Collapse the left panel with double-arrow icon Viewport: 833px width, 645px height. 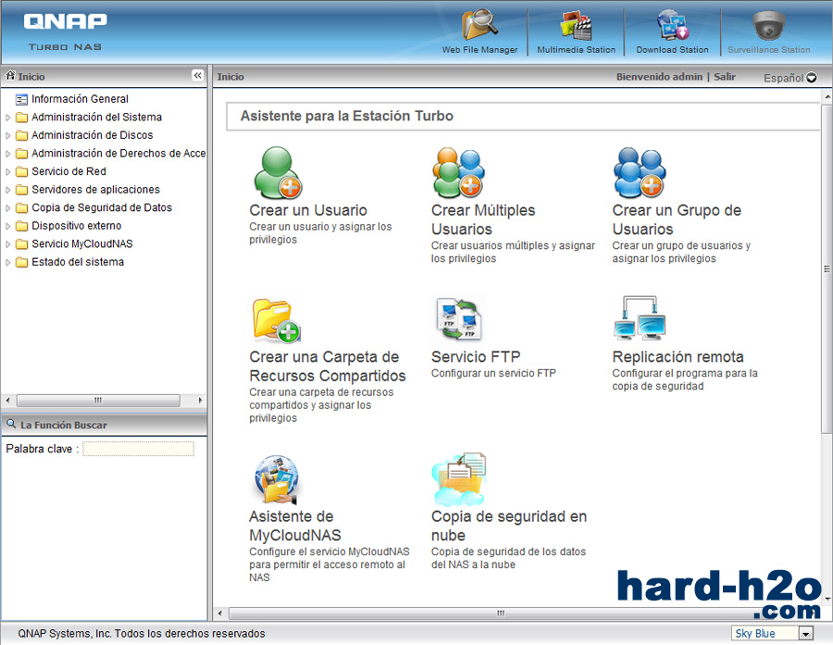pos(198,76)
